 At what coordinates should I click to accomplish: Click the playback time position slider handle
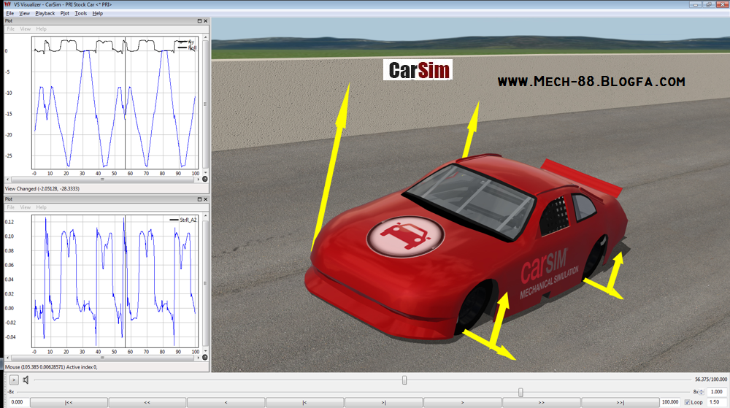pos(404,380)
